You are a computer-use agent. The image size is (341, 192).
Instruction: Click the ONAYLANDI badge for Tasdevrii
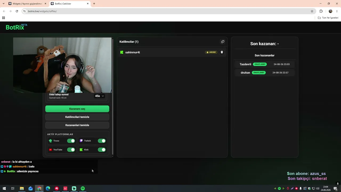tap(260, 64)
